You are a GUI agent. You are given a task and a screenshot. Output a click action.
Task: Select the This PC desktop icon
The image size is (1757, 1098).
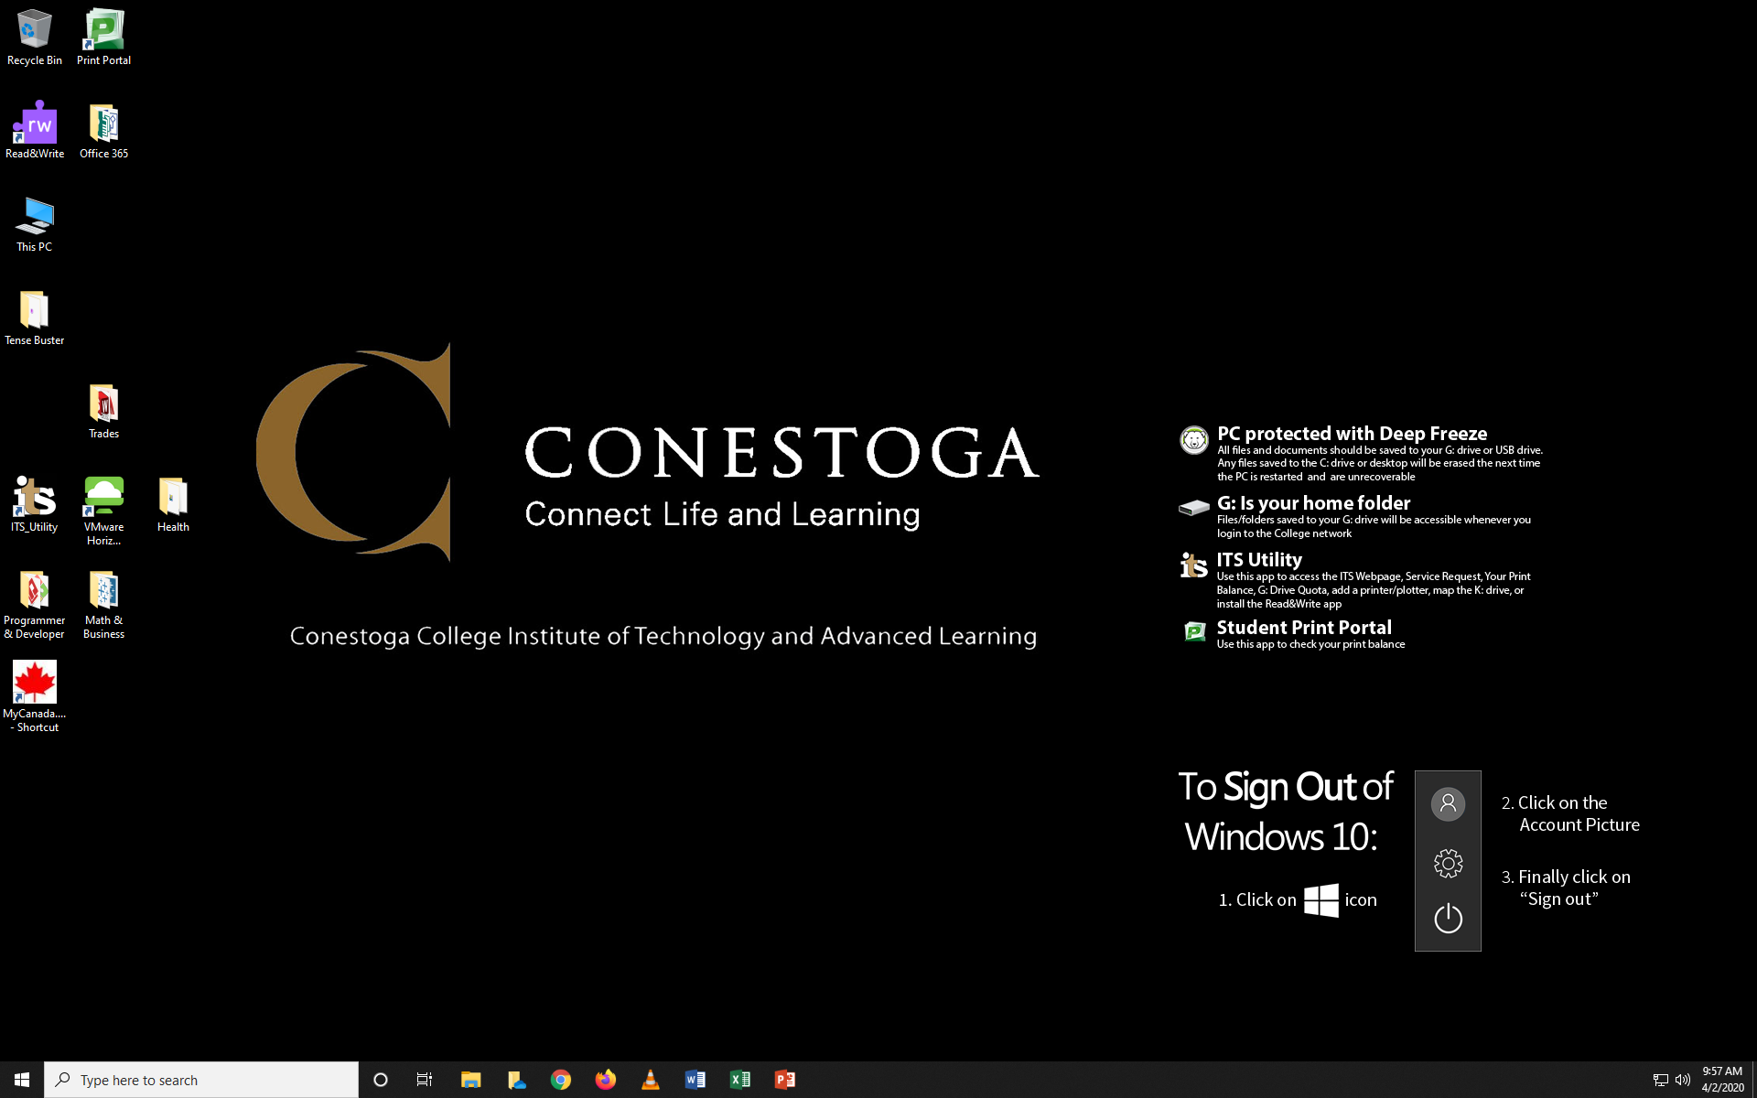click(35, 224)
